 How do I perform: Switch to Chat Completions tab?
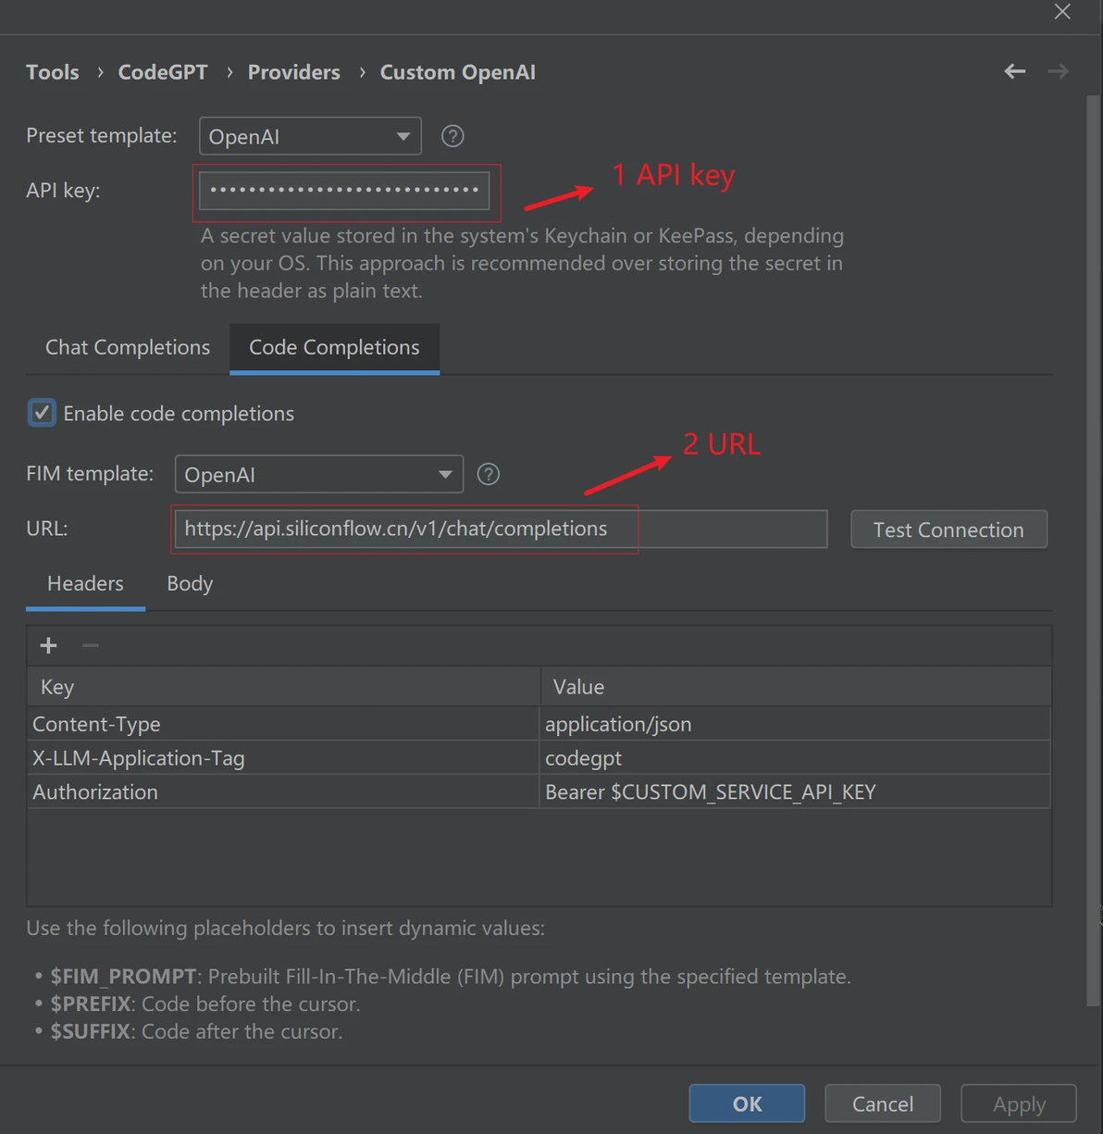(128, 347)
